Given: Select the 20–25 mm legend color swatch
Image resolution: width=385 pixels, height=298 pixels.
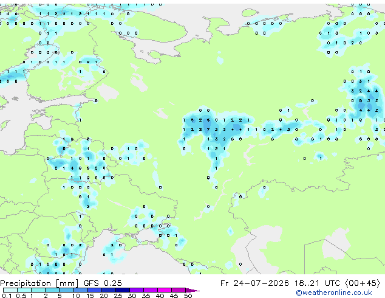Looking at the screenshot, I should click(108, 290).
